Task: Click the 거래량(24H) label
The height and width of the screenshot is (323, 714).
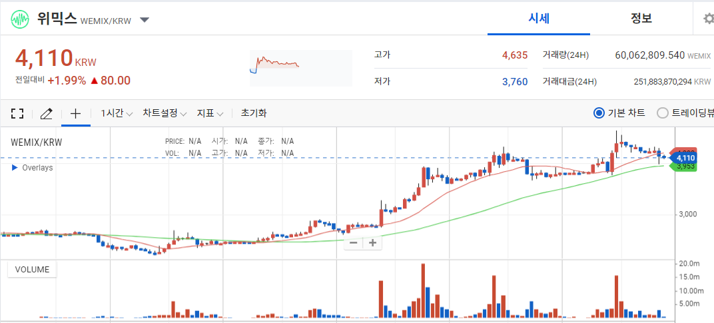Action: (565, 55)
